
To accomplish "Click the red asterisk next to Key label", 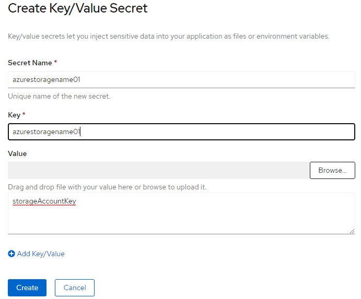I will 24,114.
